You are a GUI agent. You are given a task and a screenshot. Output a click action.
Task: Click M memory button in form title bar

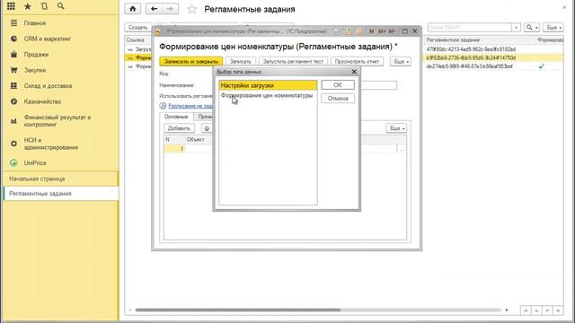click(x=371, y=31)
